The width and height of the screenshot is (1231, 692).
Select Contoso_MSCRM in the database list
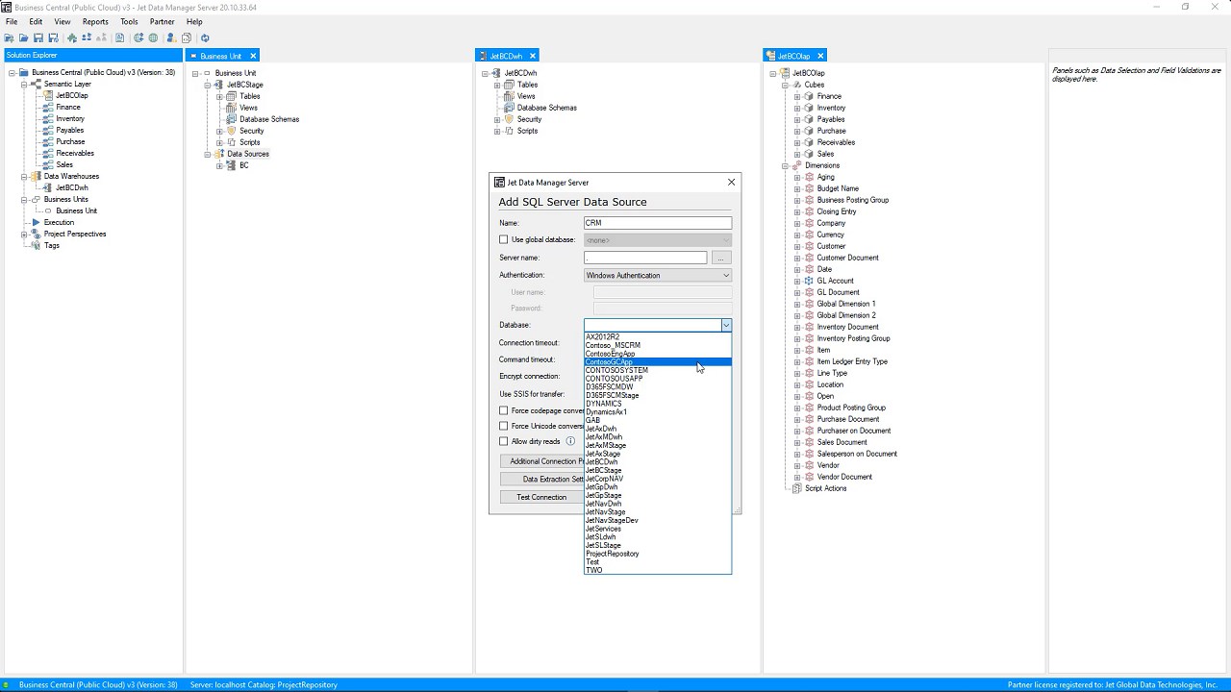(x=658, y=345)
